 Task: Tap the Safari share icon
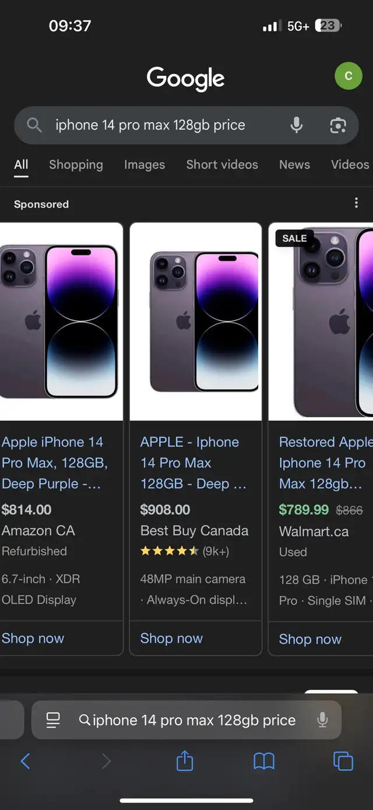(185, 760)
